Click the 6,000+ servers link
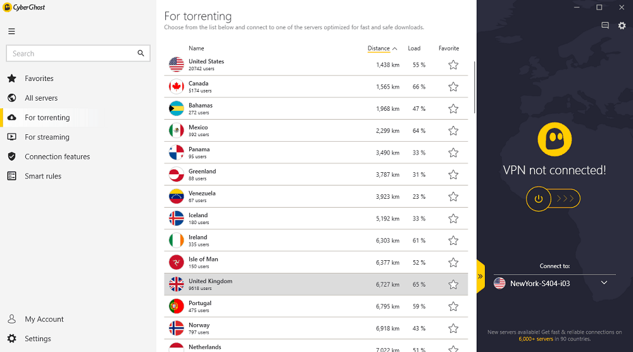 click(x=536, y=339)
